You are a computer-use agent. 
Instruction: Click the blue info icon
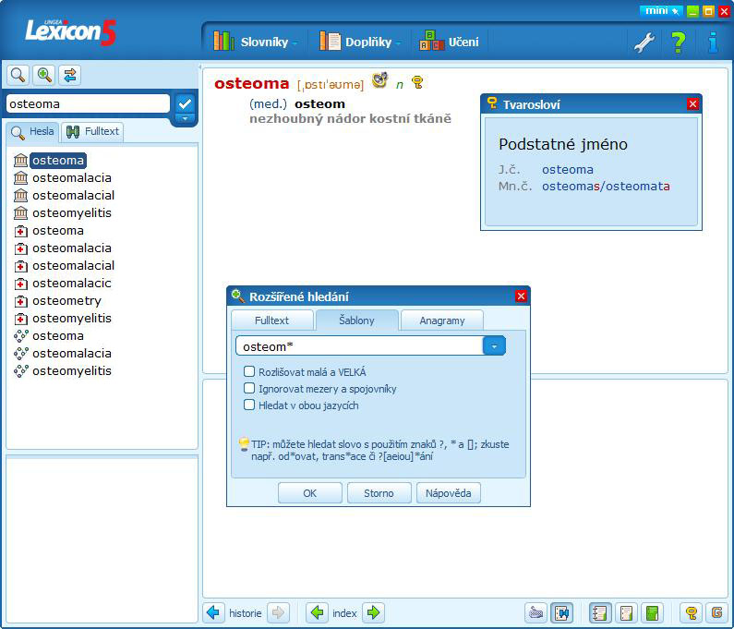pyautogui.click(x=713, y=42)
